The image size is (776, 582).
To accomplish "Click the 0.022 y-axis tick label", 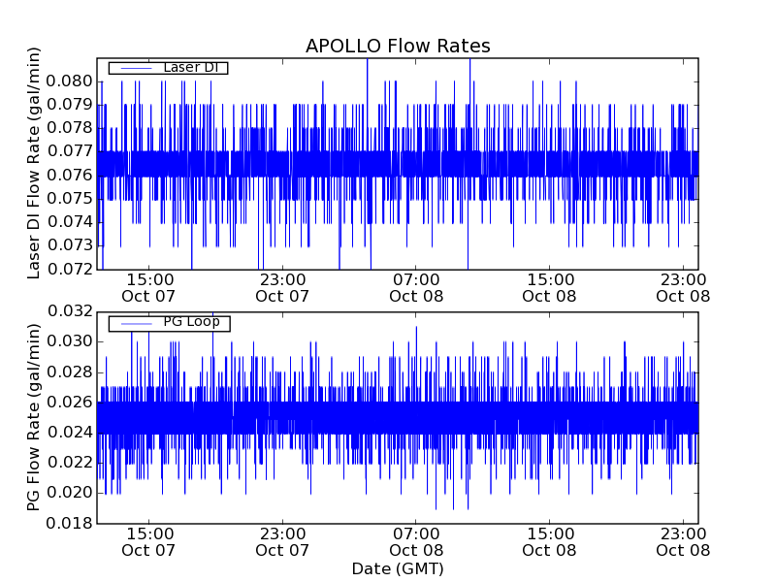I will click(70, 463).
